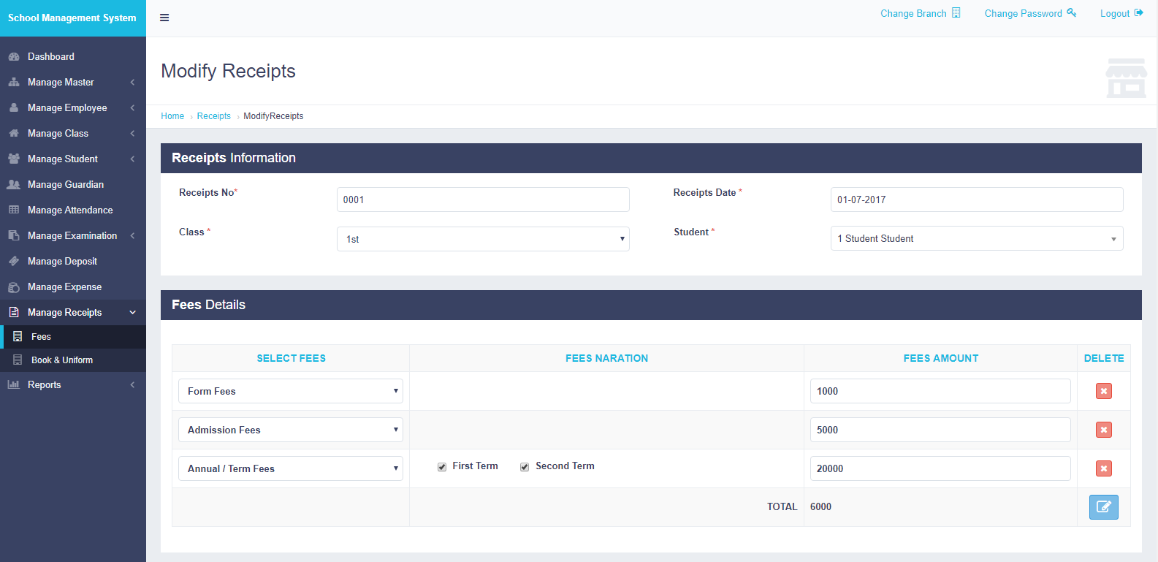
Task: Click the hamburger sidebar toggle icon
Action: pos(164,18)
